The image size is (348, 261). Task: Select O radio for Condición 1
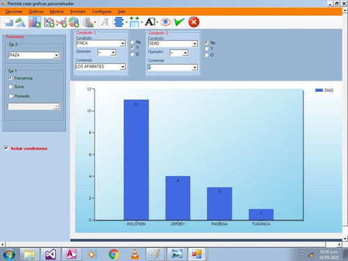132,54
